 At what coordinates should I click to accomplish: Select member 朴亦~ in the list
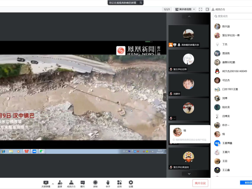[231, 125]
